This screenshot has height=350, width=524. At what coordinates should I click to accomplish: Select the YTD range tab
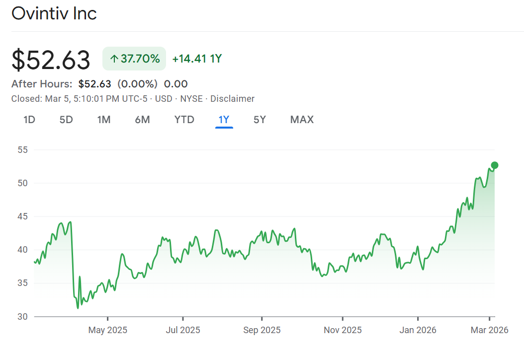point(184,120)
